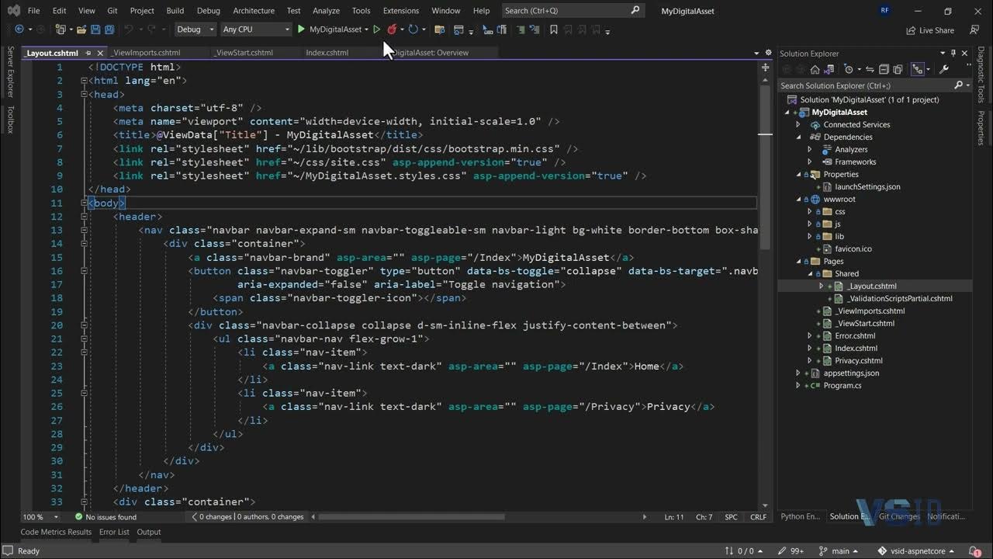This screenshot has width=993, height=559.
Task: Open the Any CPU platform dropdown
Action: 255,30
